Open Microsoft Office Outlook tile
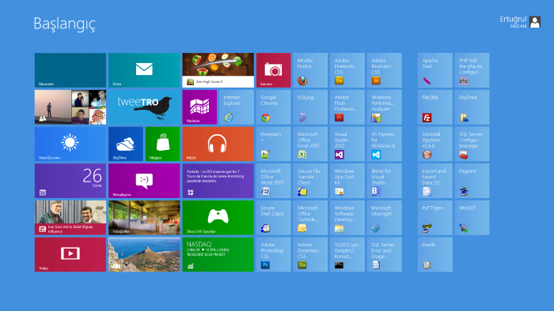Screen dimensions: 554x311 310,218
